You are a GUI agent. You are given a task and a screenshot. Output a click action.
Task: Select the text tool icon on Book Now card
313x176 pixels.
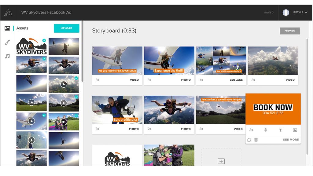click(280, 130)
